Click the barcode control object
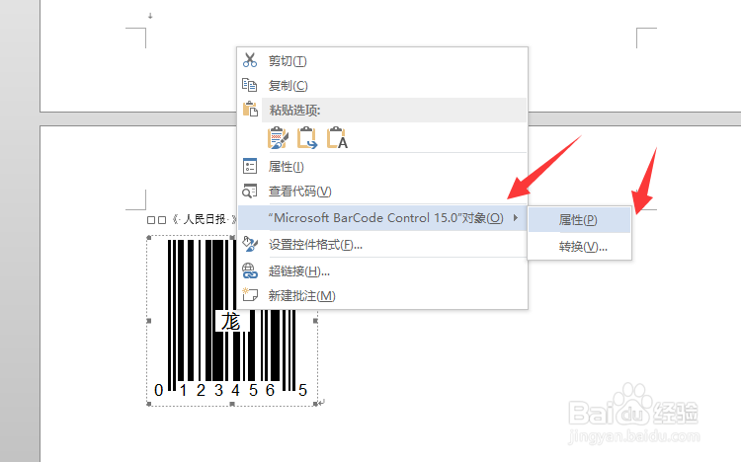 (232, 321)
